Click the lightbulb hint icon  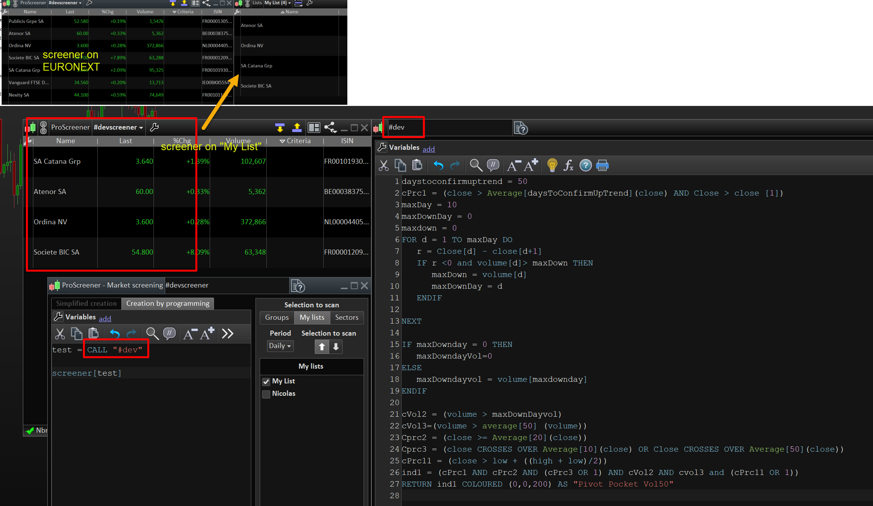click(x=552, y=166)
